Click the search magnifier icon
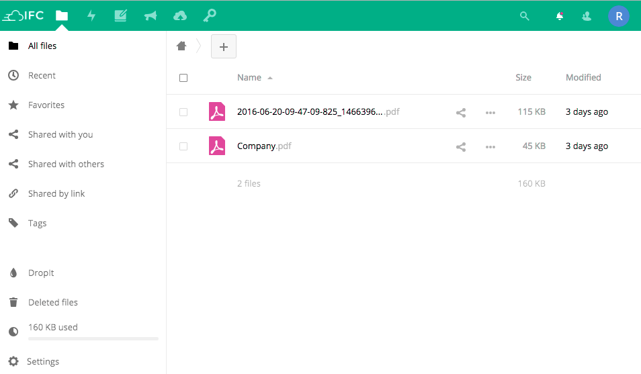 tap(525, 16)
